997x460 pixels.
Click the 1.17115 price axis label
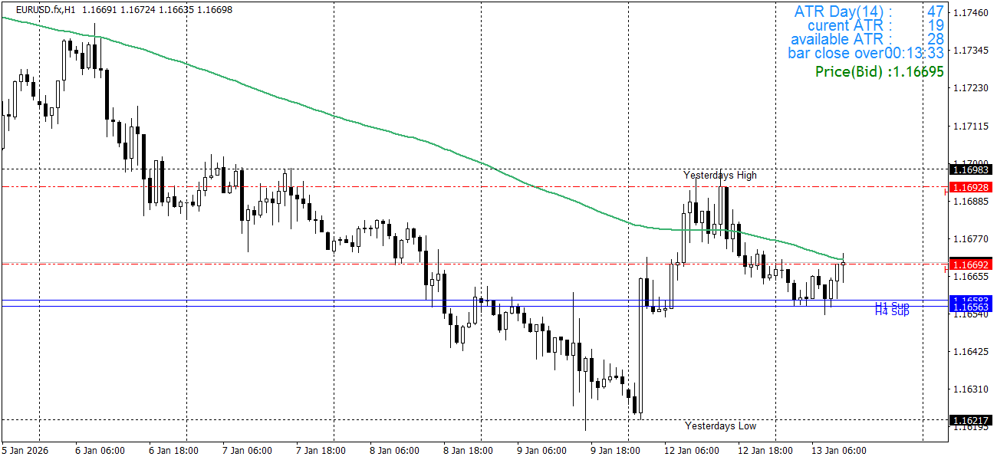coord(972,126)
